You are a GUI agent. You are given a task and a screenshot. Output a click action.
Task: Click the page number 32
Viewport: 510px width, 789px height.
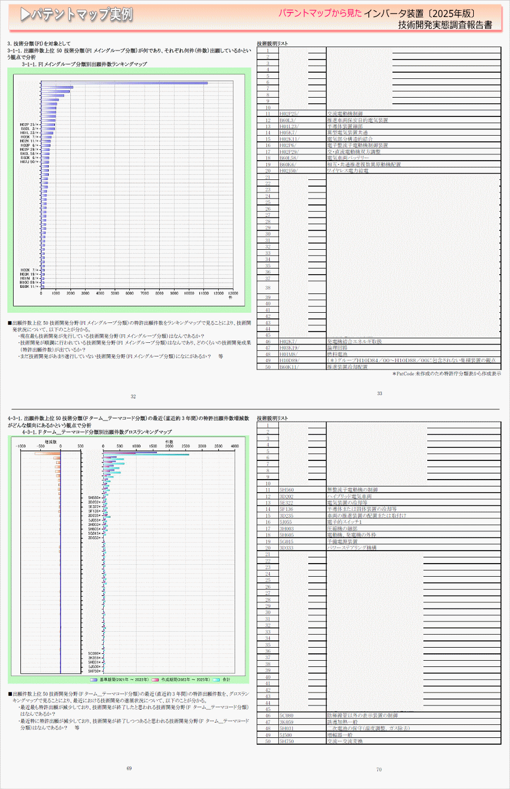coord(133,396)
